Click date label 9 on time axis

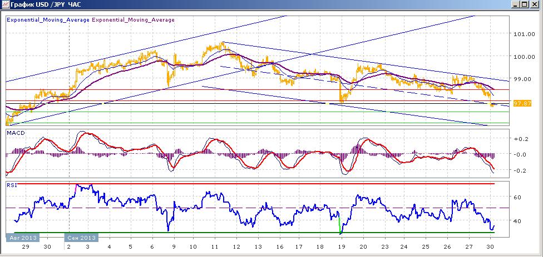[x=174, y=248]
